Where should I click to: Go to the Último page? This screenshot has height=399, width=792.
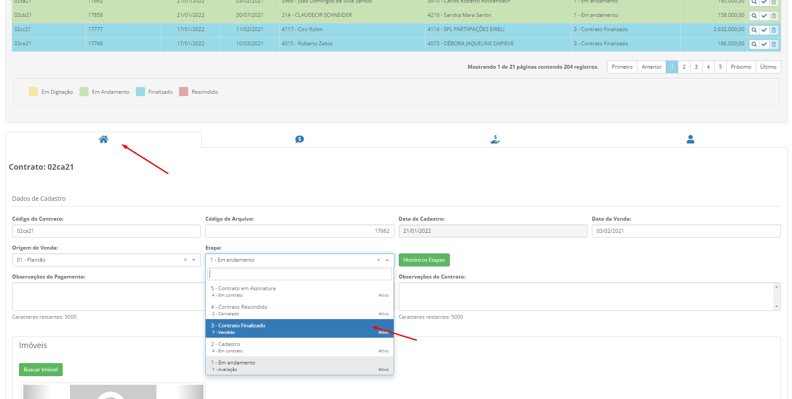coord(768,67)
